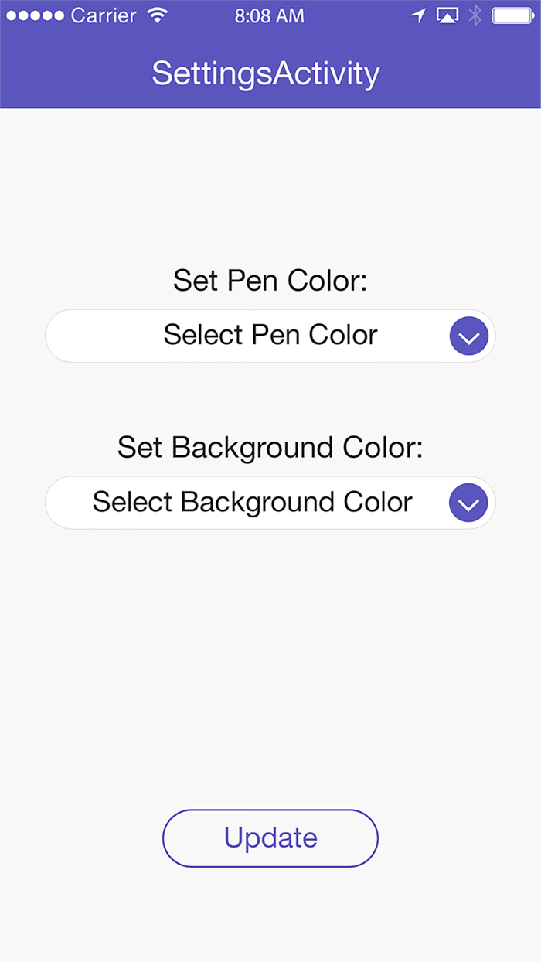This screenshot has width=541, height=962.
Task: Tap the location services arrow icon
Action: [418, 14]
